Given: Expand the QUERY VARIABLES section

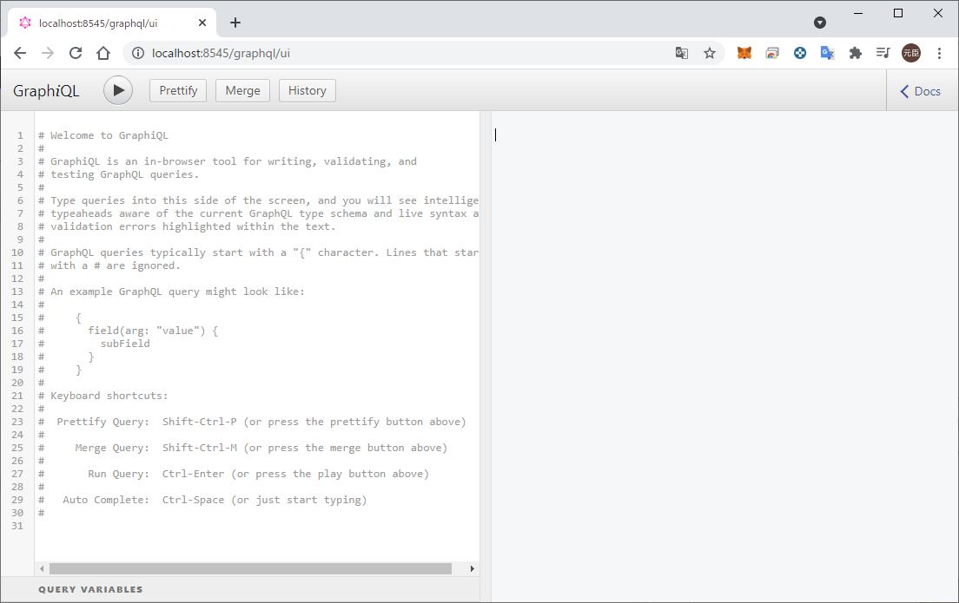Looking at the screenshot, I should tap(90, 590).
